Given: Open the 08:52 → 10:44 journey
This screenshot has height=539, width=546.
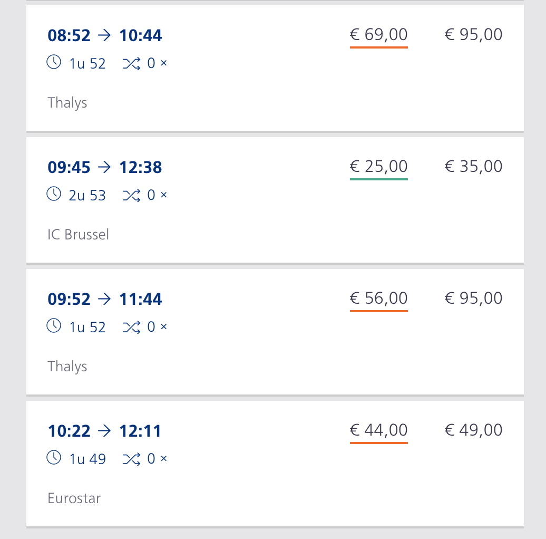Looking at the screenshot, I should pyautogui.click(x=105, y=35).
